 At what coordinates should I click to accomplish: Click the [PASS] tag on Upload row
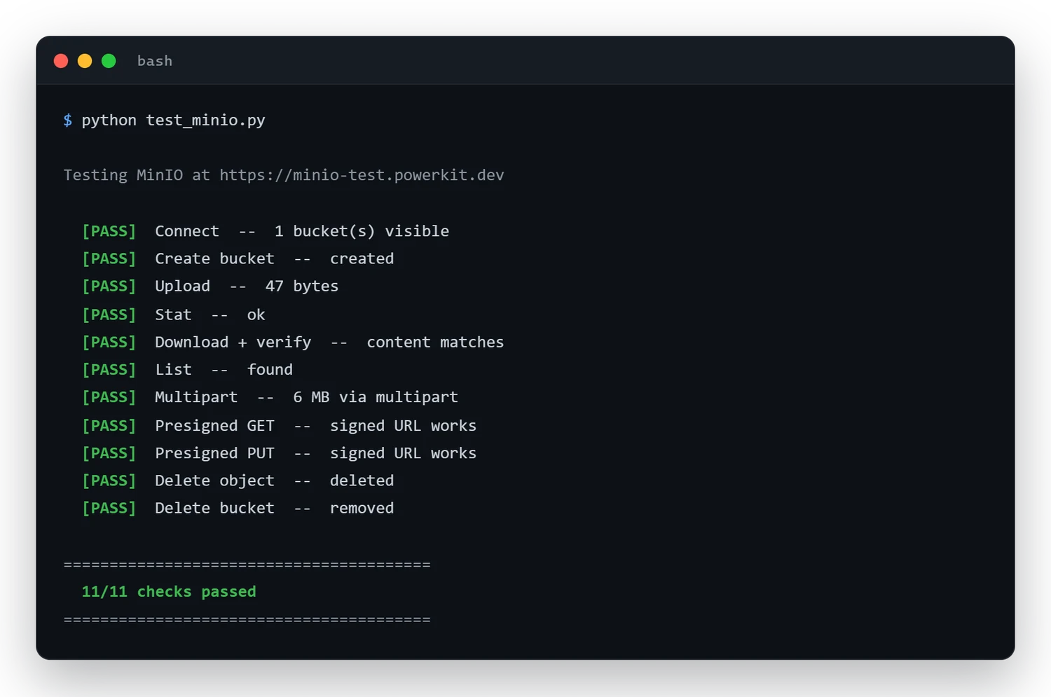[x=109, y=286]
